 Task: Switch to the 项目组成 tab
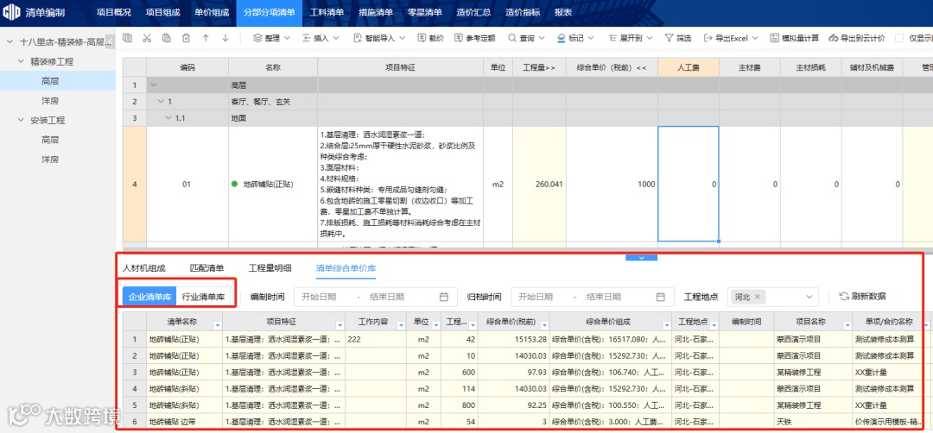[x=162, y=12]
